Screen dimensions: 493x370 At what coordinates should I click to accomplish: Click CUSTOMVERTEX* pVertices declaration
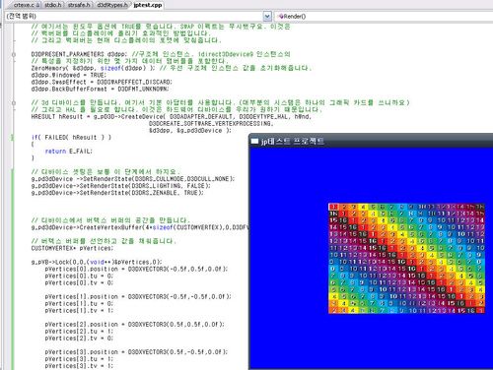pyautogui.click(x=72, y=248)
